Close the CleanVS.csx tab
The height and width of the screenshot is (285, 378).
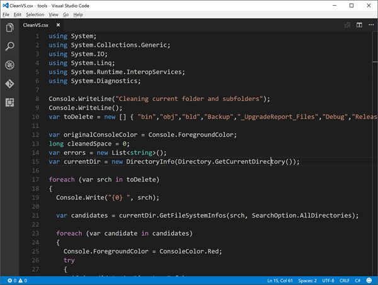tap(58, 25)
